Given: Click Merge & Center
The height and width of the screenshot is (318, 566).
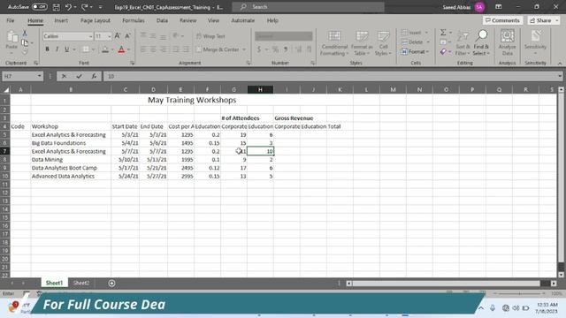Looking at the screenshot, I should point(218,49).
